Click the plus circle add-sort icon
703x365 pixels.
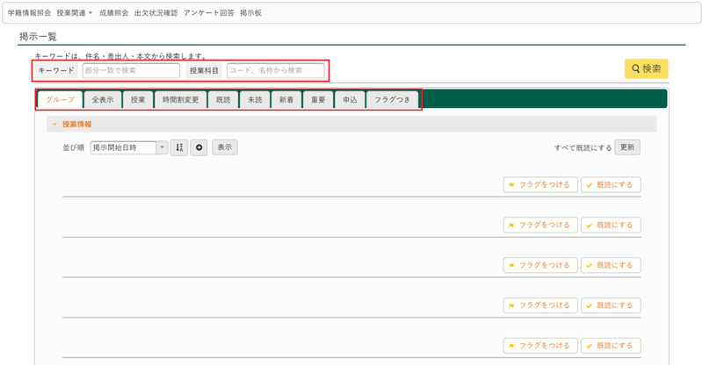click(x=199, y=147)
